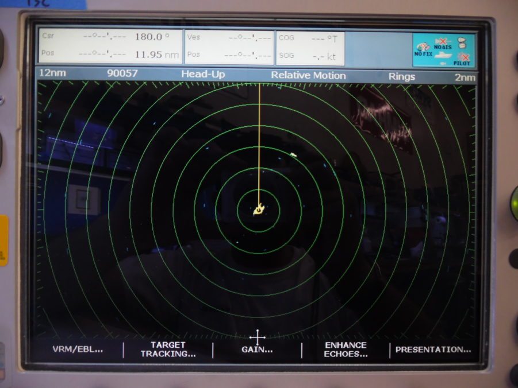Select the cursor bearing value 180.0°

[152, 37]
